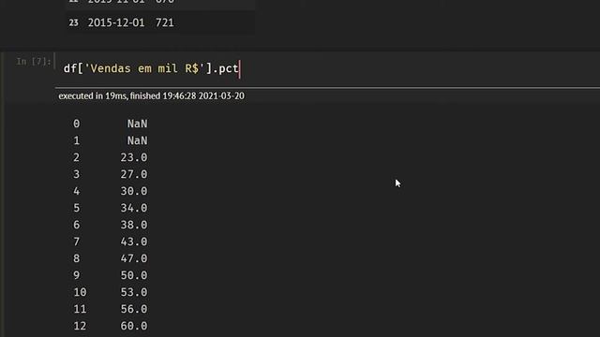Click the output value 23.0

tap(134, 157)
